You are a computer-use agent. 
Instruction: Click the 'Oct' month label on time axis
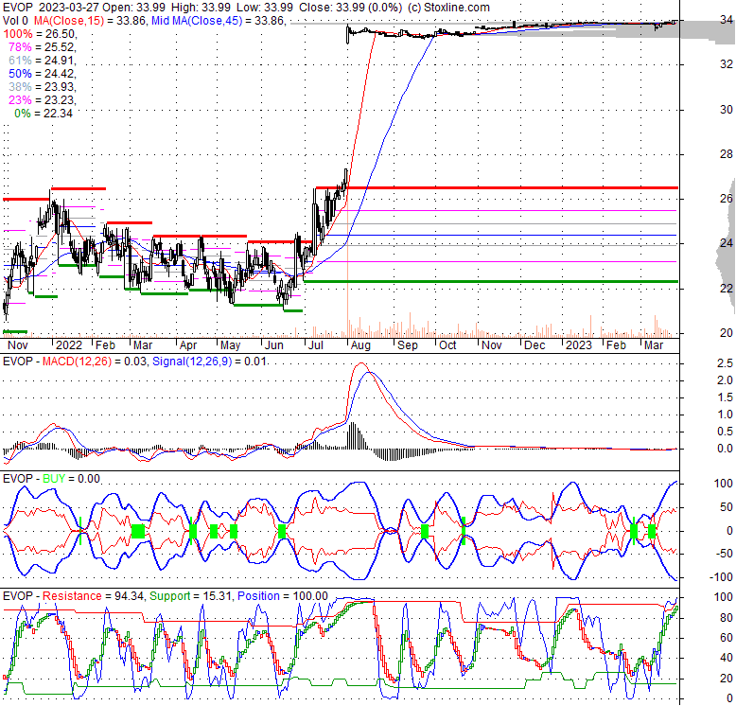click(447, 345)
